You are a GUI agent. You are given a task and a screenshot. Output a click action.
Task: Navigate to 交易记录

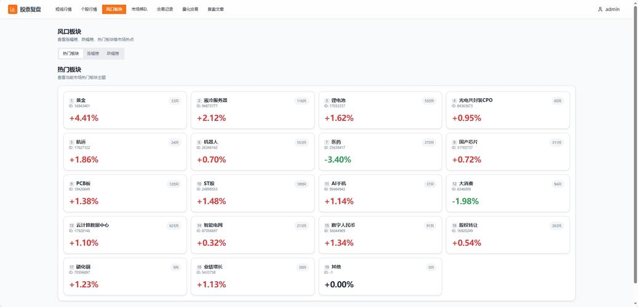165,9
